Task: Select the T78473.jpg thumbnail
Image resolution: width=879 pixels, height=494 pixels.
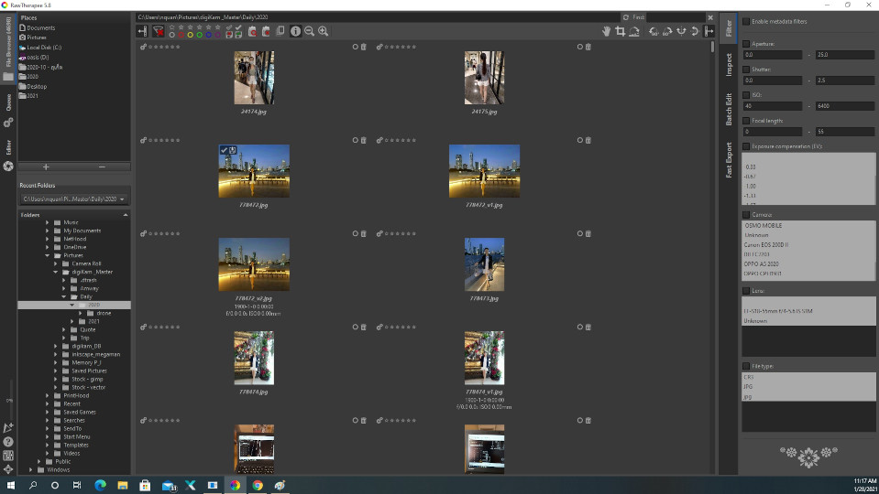Action: coord(484,264)
